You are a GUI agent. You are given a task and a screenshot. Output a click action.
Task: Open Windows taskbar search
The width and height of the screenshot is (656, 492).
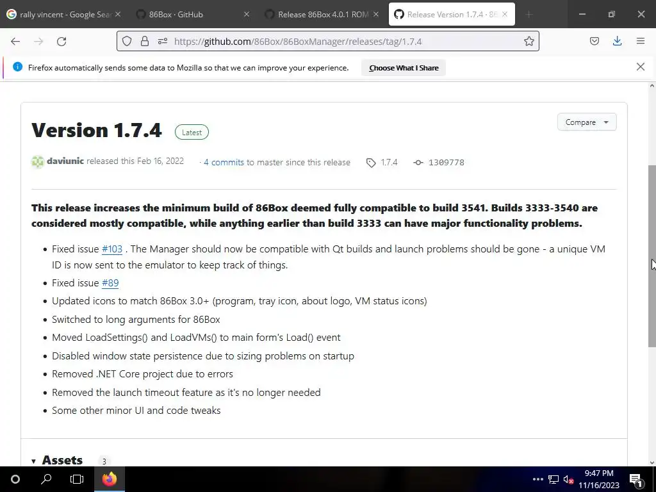tap(46, 479)
